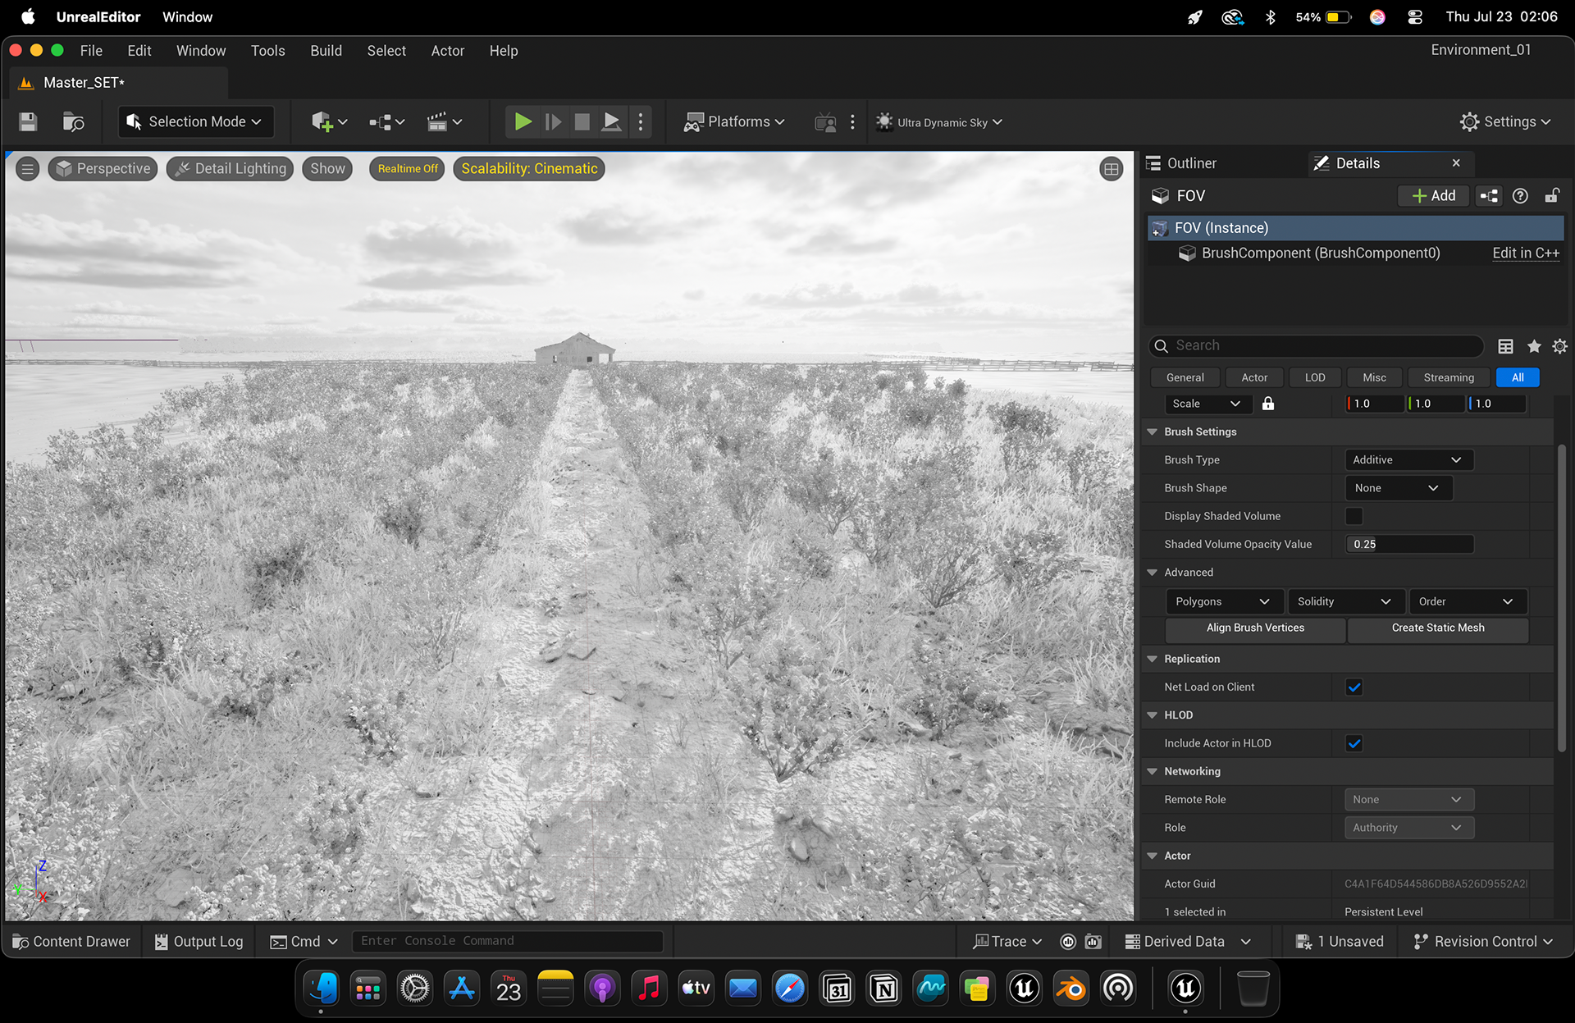Click the Shaded Volume Opacity Value field

tap(1408, 545)
